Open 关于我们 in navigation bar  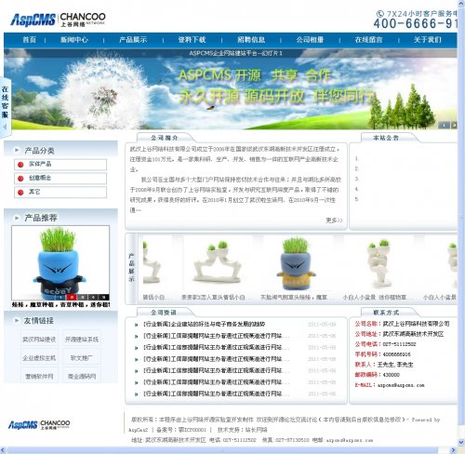coord(427,40)
